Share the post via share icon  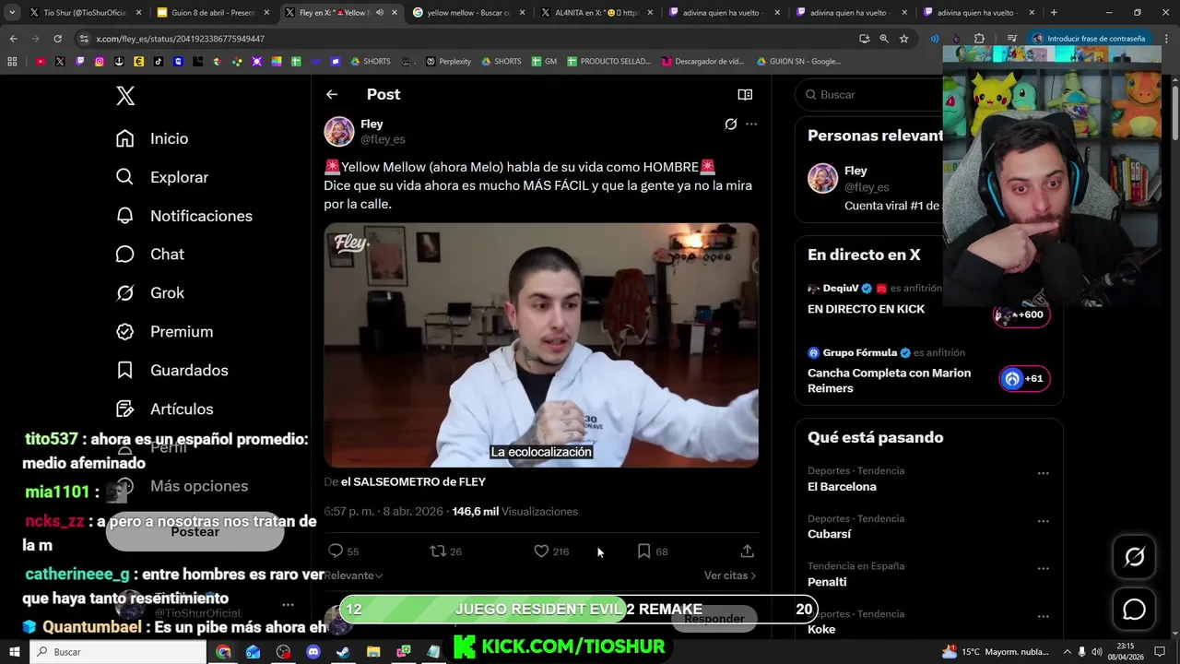[748, 551]
